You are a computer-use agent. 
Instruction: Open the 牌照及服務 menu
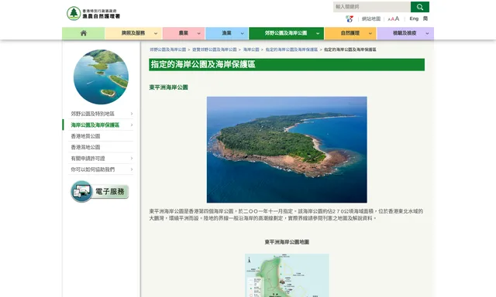[133, 33]
